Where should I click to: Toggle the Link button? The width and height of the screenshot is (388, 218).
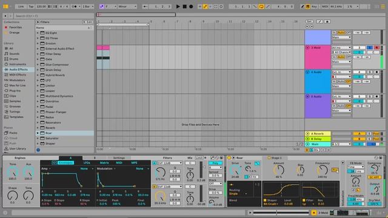click(21, 7)
